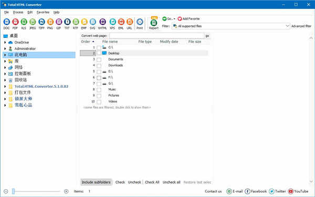
Task: Check the Videos row checkbox
Action: [99, 102]
